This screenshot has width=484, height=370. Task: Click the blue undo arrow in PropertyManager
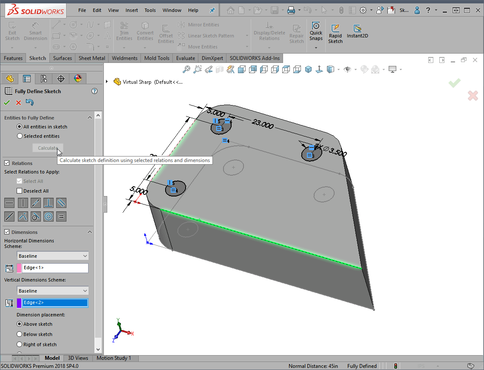coord(30,102)
